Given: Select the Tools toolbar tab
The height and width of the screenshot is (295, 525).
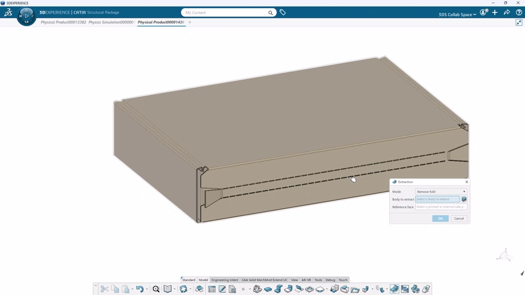Looking at the screenshot, I should click(318, 280).
